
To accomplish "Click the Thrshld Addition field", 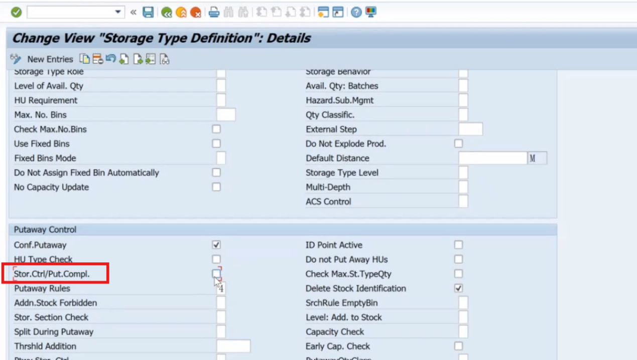I will tap(233, 346).
